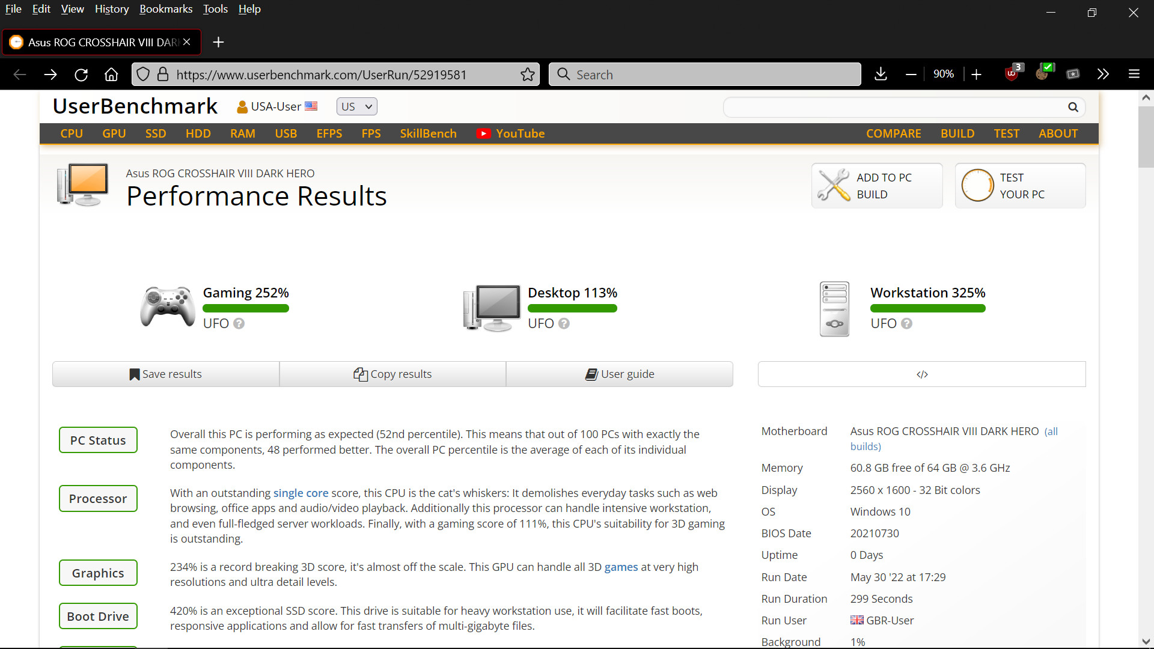Click the uBlock Origin extension icon
1154x649 pixels.
(1012, 74)
